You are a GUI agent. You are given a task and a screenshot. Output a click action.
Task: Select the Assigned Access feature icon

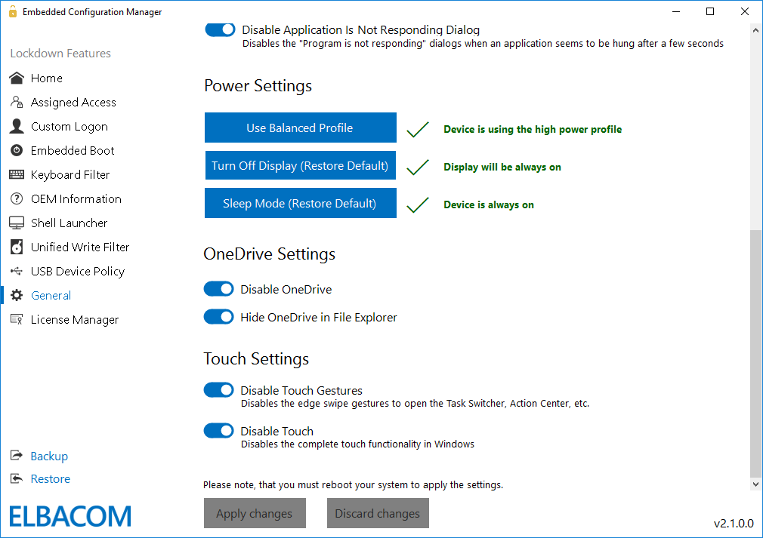pyautogui.click(x=16, y=102)
